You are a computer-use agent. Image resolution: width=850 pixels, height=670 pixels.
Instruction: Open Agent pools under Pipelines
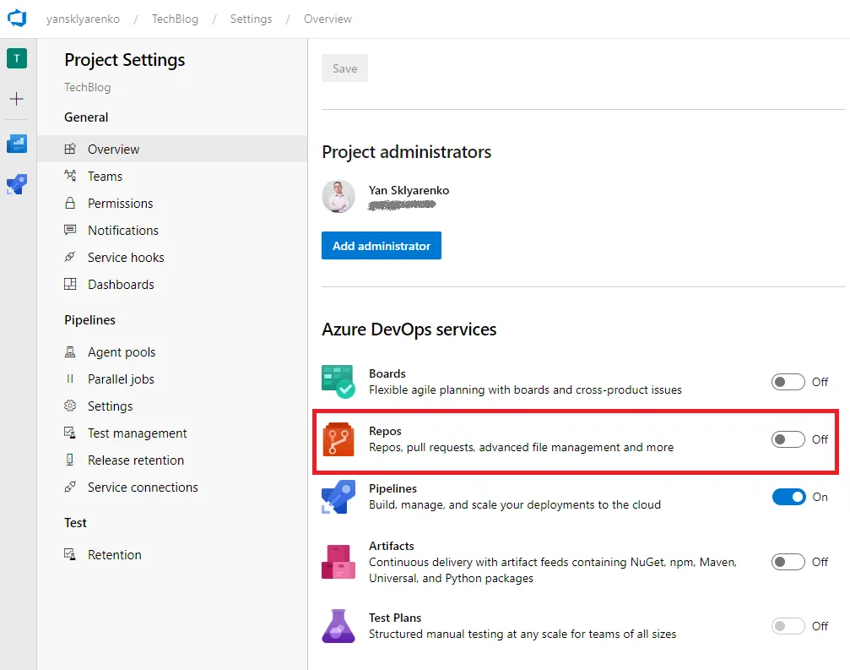click(122, 352)
